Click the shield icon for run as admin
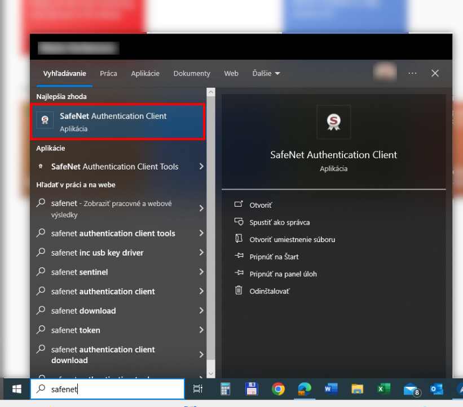The height and width of the screenshot is (407, 463). [x=239, y=221]
